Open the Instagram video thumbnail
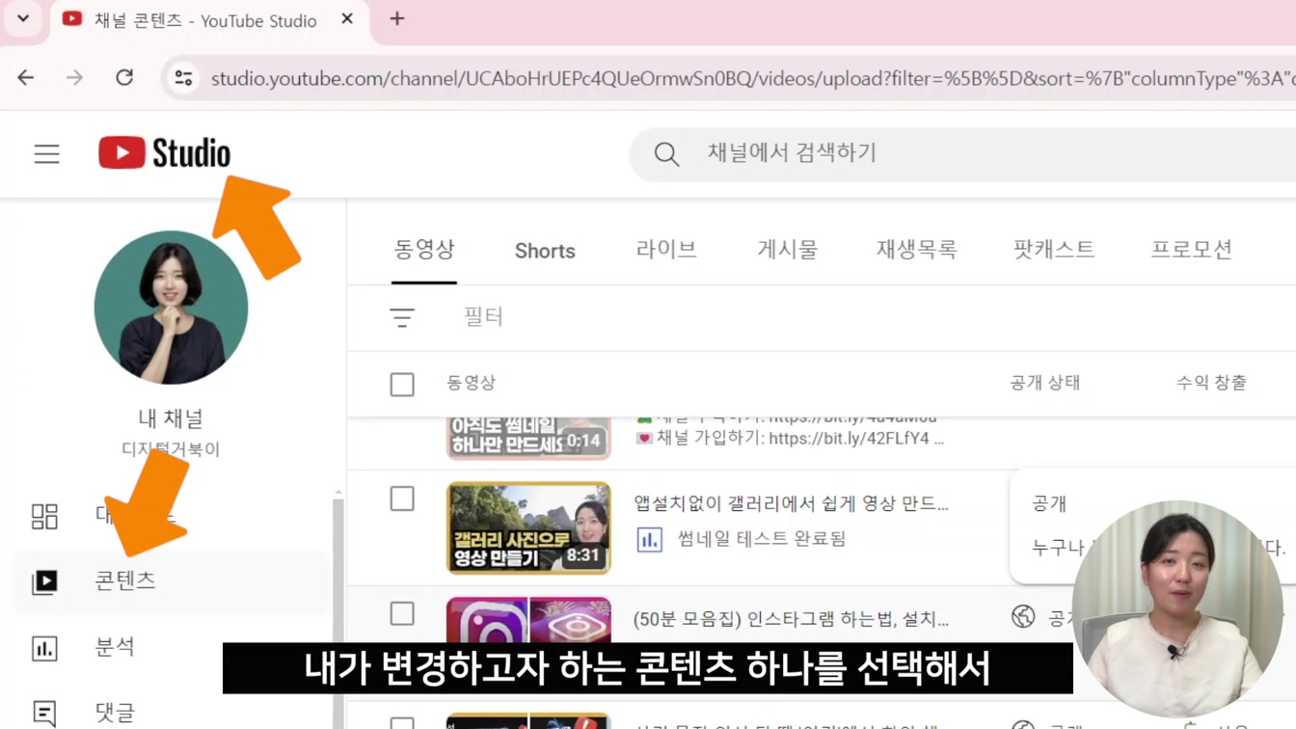1296x729 pixels. (x=528, y=621)
